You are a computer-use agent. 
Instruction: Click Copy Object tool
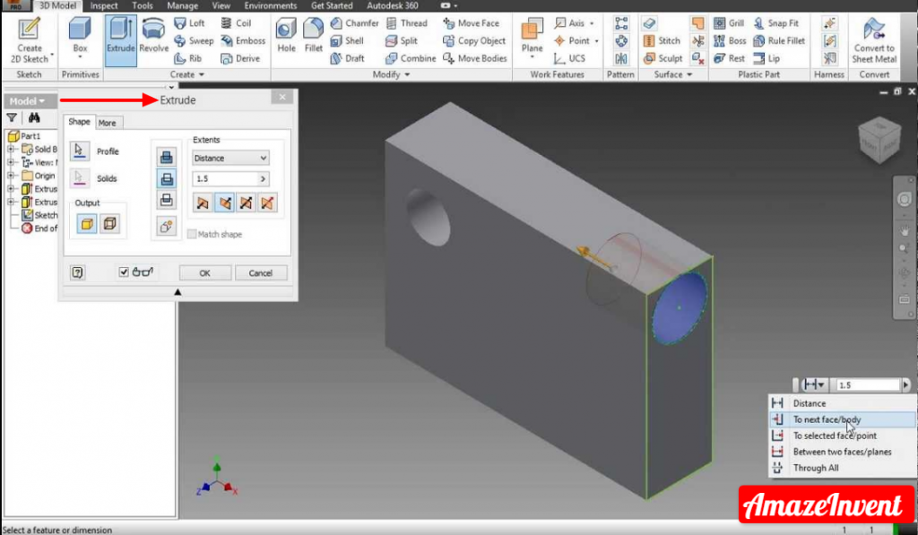pos(474,40)
